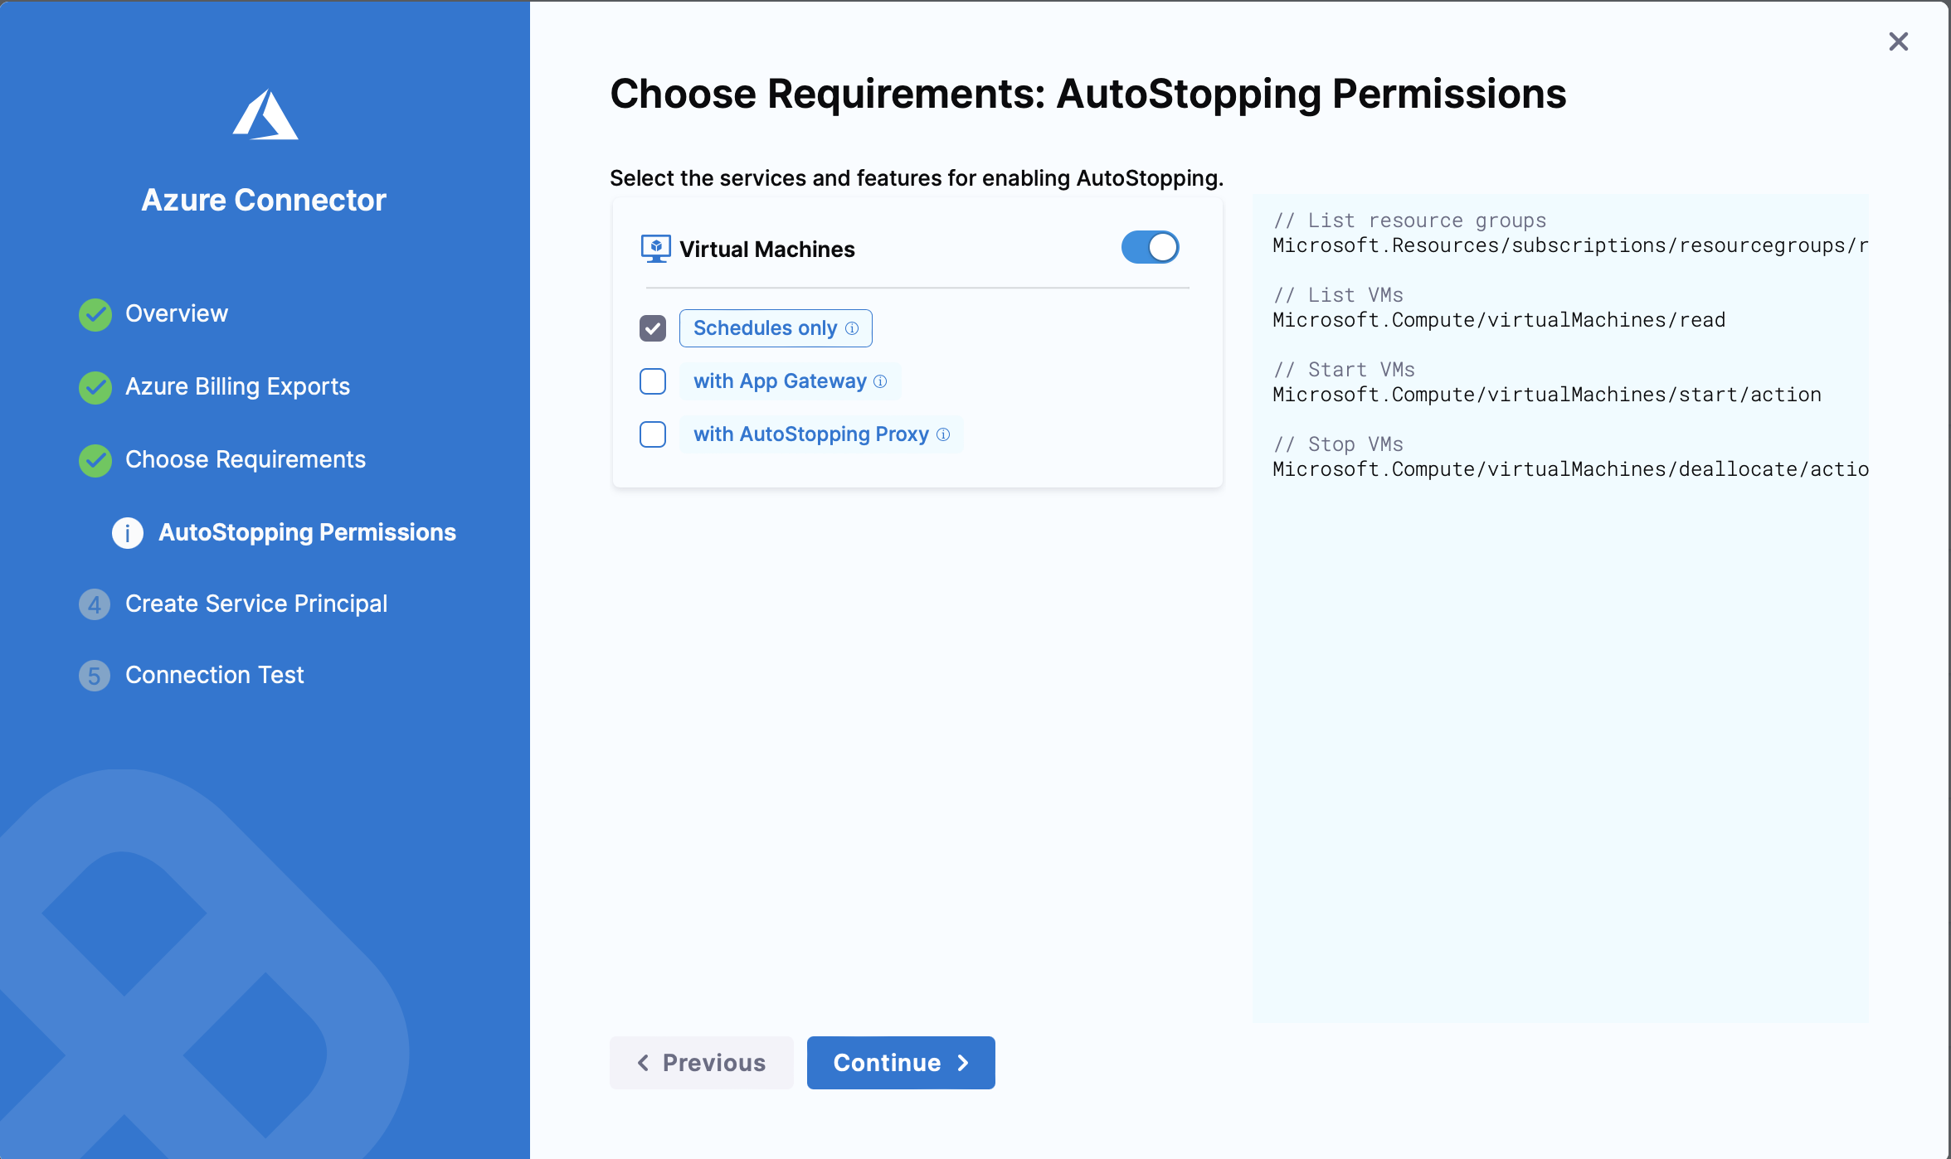
Task: Click Azure Billing Exports checkmark icon
Action: (x=95, y=387)
